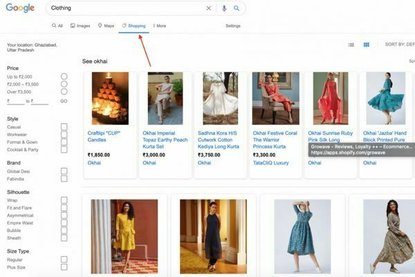415x277 pixels.
Task: Open Okhai Sunrise Ruby Pink Silk link
Action: [331, 136]
